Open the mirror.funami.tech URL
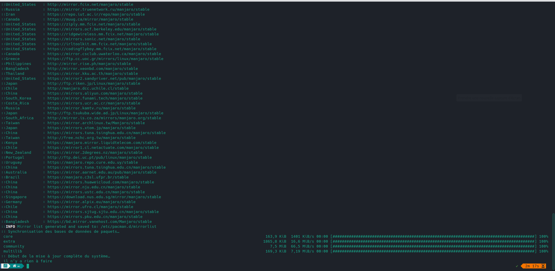 click(95, 98)
